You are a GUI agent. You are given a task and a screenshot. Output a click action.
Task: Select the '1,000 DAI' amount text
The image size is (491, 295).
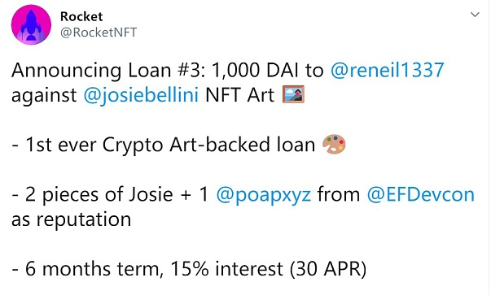[255, 71]
